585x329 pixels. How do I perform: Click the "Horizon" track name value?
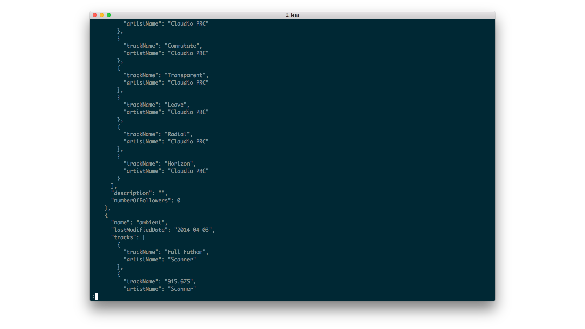click(179, 164)
